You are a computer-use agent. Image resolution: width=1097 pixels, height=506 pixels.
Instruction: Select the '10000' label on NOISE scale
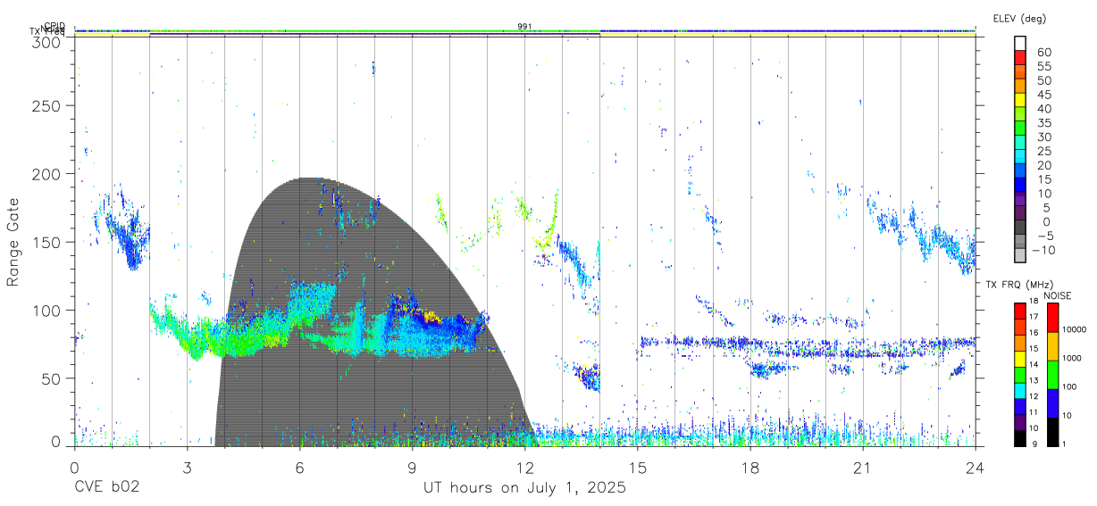(x=1076, y=329)
